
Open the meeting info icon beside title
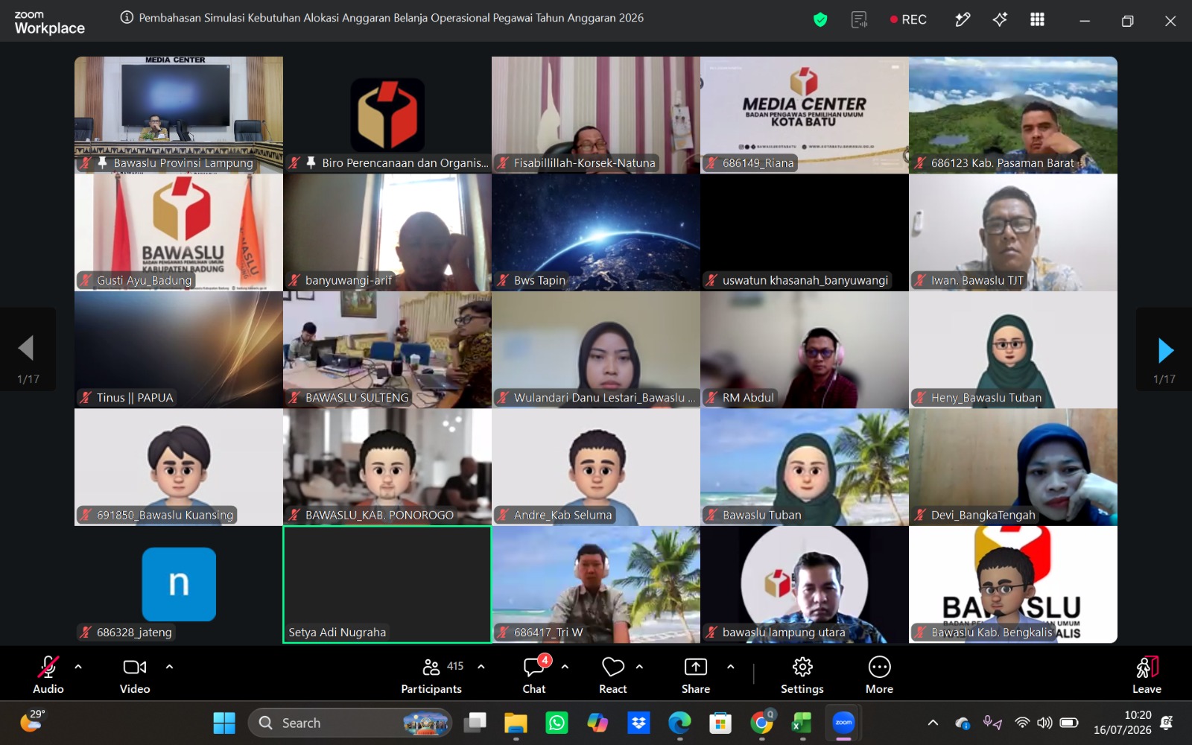coord(127,18)
